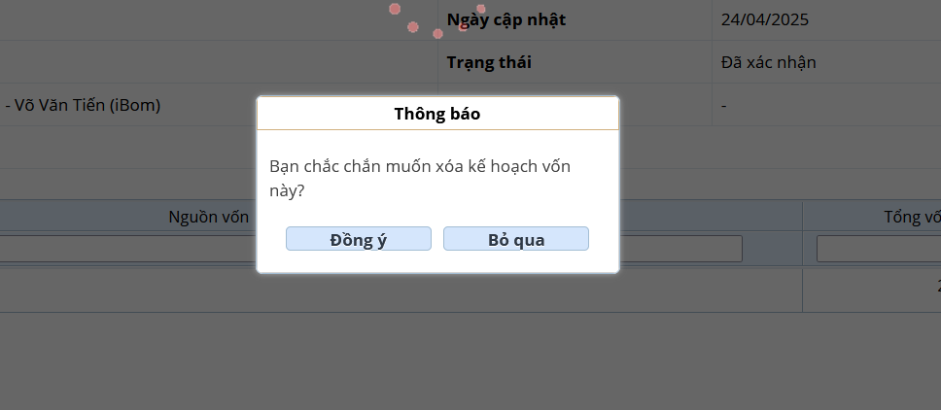Click the data cell under Tổng vốn column
The image size is (941, 410).
(x=872, y=290)
